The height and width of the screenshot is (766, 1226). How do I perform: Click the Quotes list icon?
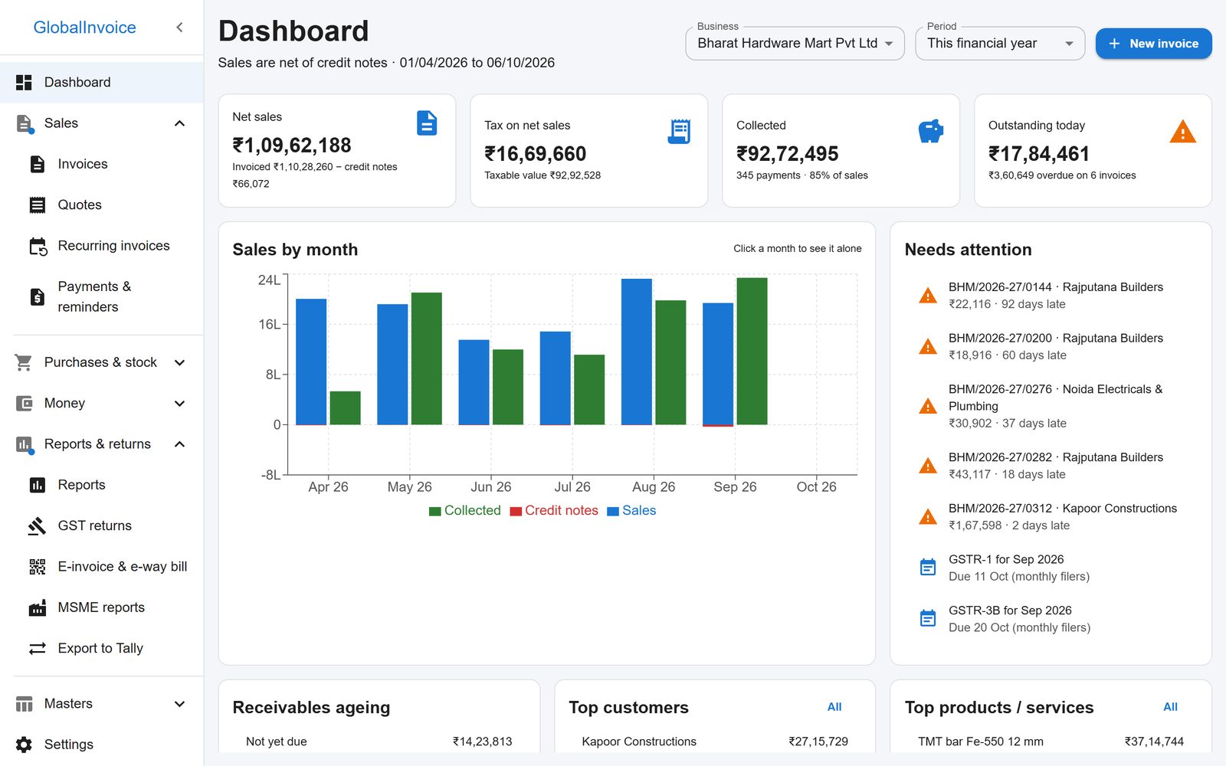coord(38,205)
